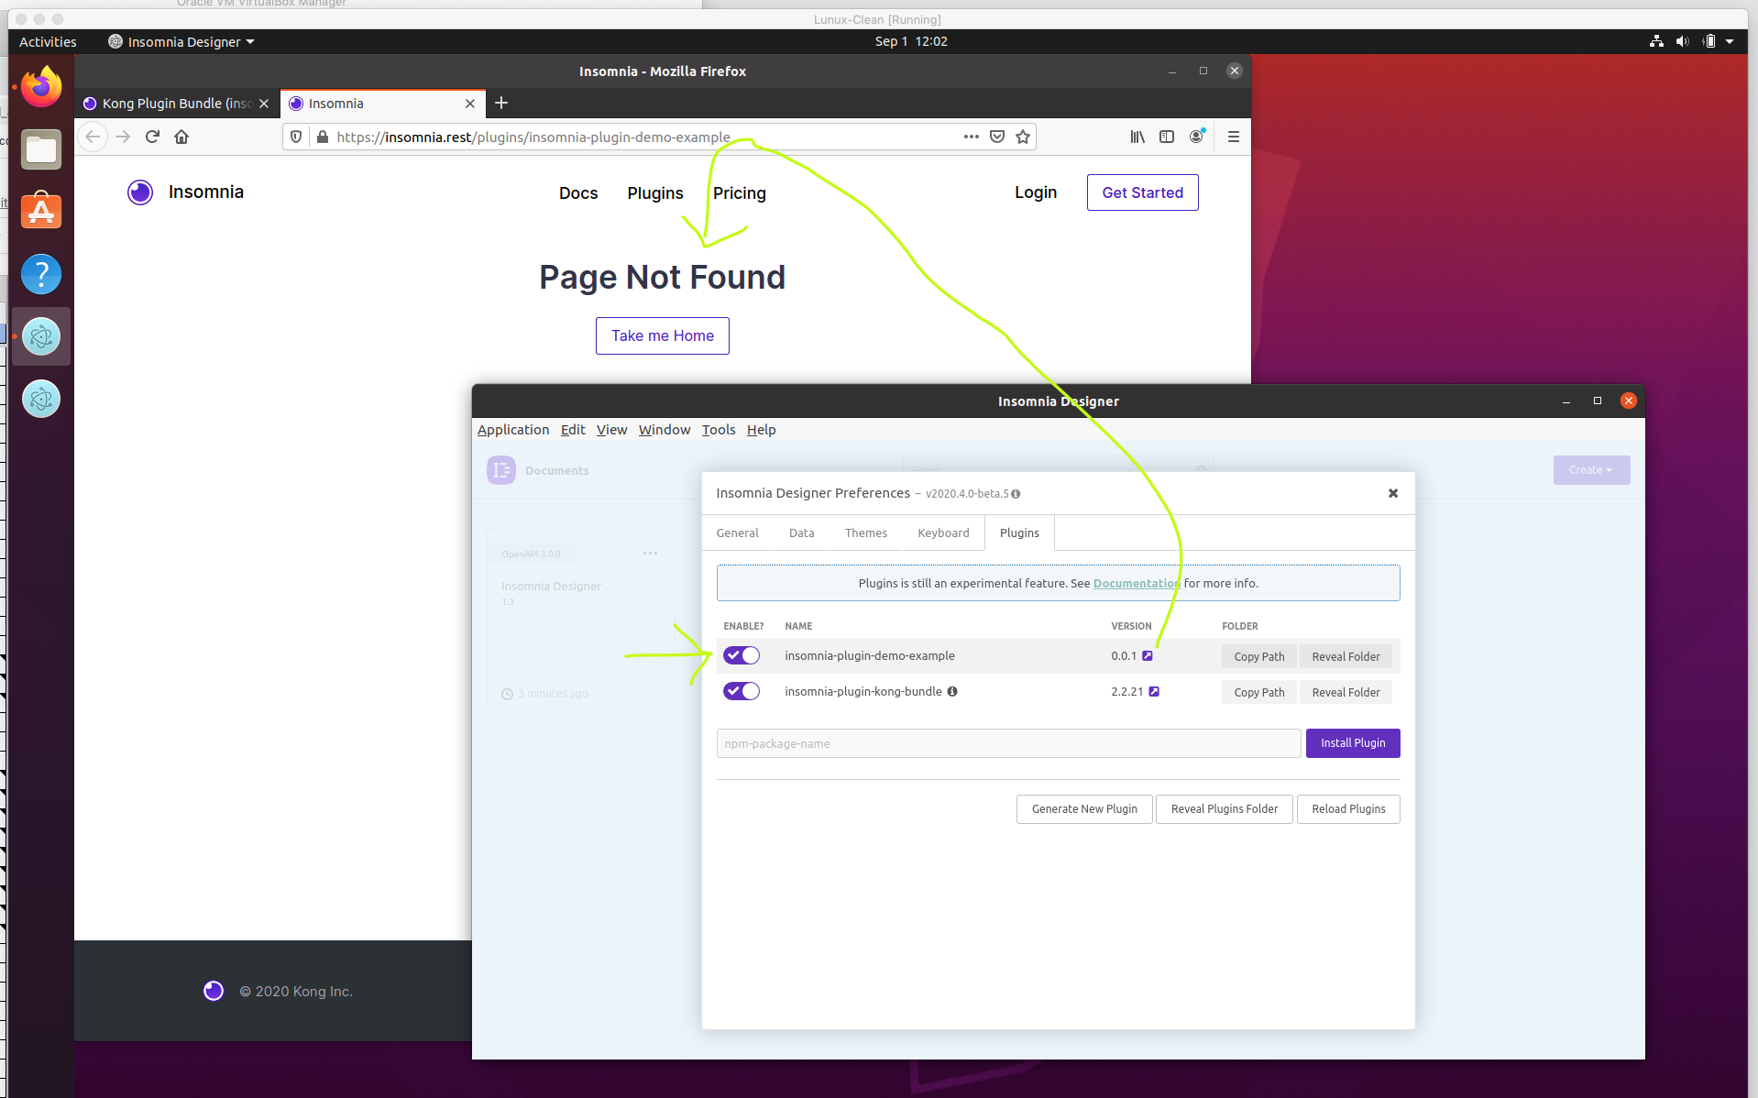Screen dimensions: 1758x1098
Task: Open the kong-bundle plugin version link icon
Action: (x=1154, y=691)
